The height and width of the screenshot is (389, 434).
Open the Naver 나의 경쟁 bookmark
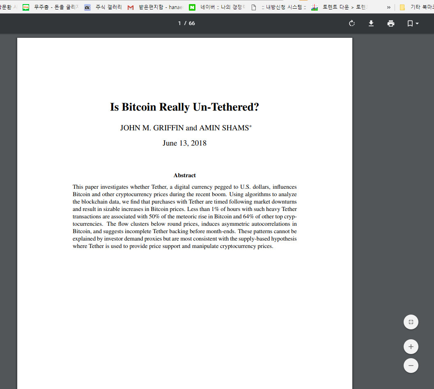pos(217,7)
